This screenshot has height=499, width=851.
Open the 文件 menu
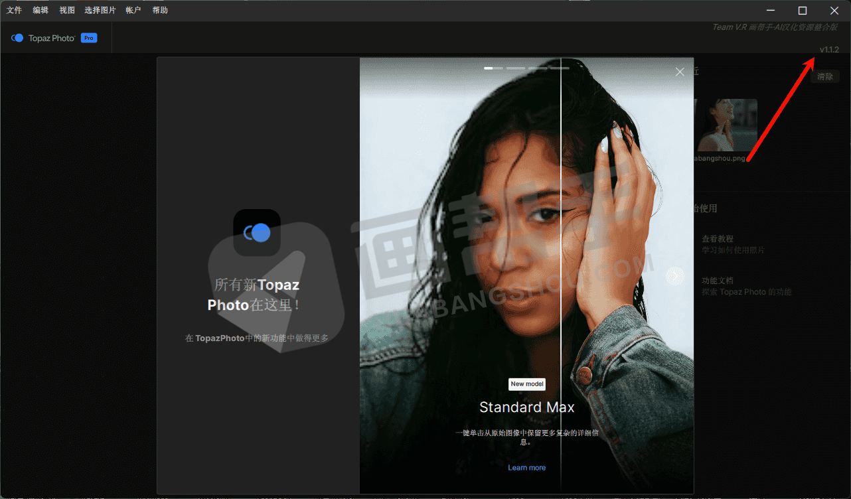(14, 11)
